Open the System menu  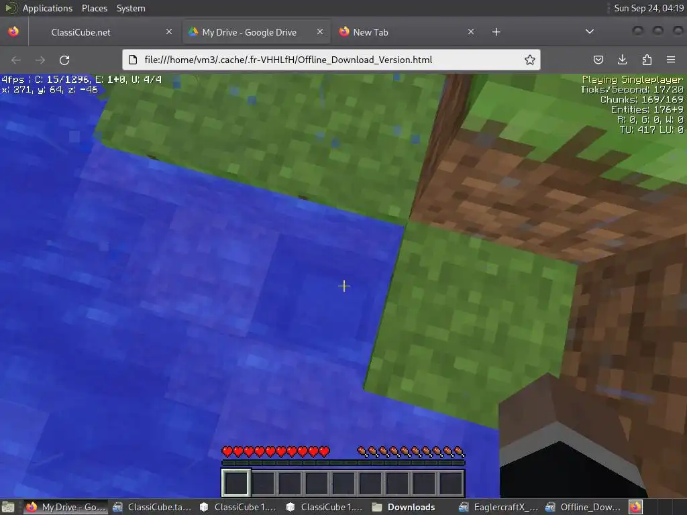pos(131,8)
